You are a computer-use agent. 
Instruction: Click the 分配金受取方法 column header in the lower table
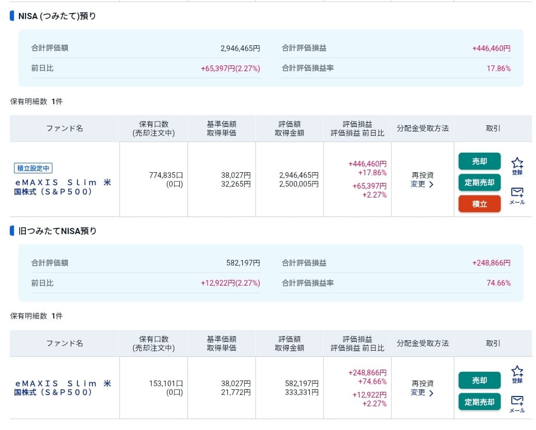pyautogui.click(x=422, y=343)
